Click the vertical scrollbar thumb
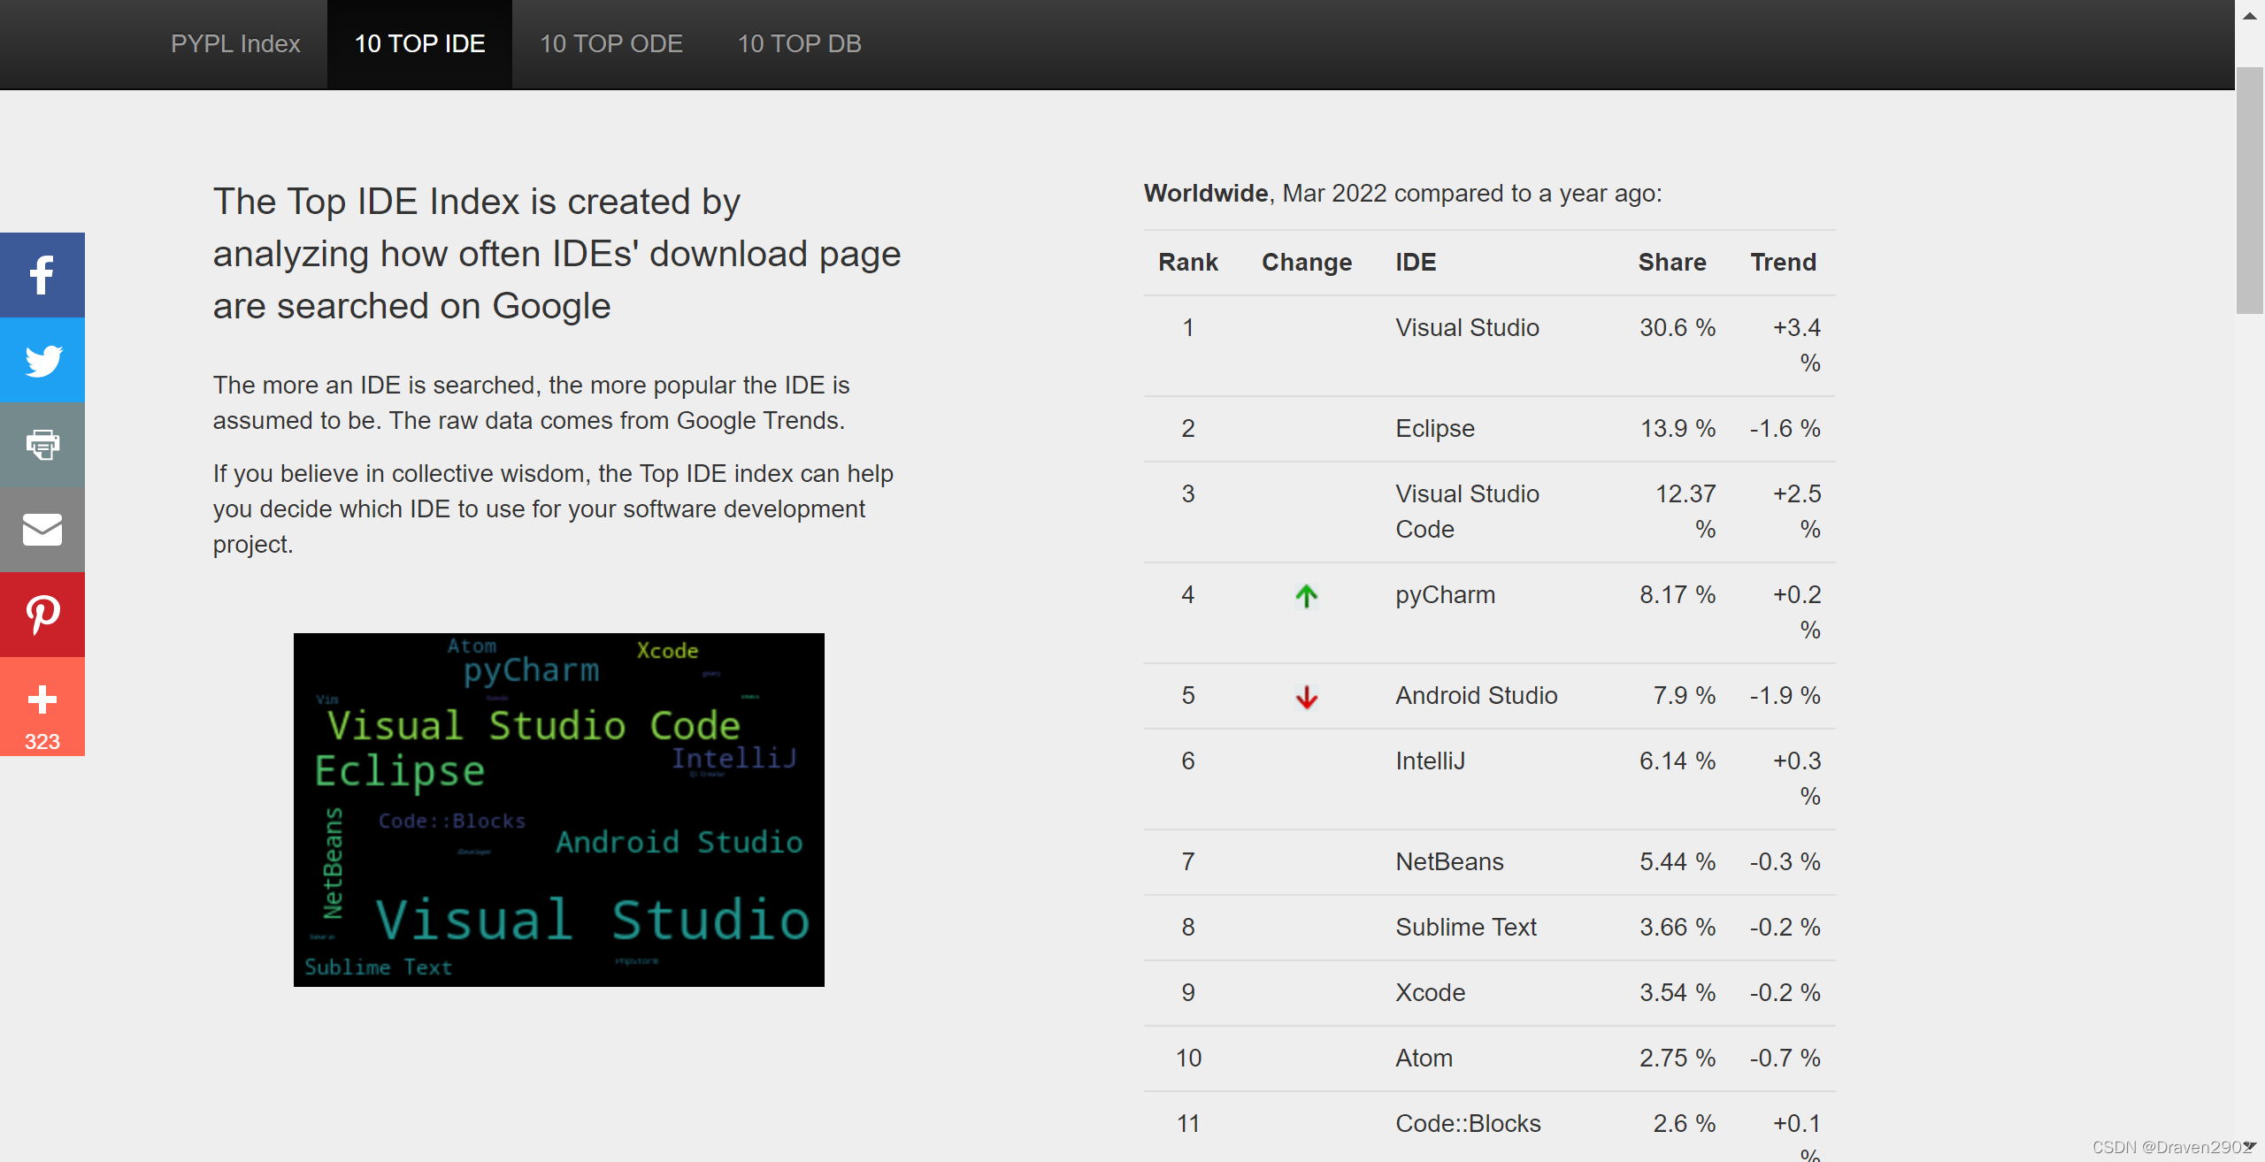This screenshot has width=2265, height=1162. pos(2249,190)
